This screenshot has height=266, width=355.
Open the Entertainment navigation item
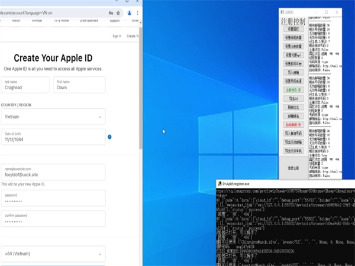[91, 20]
